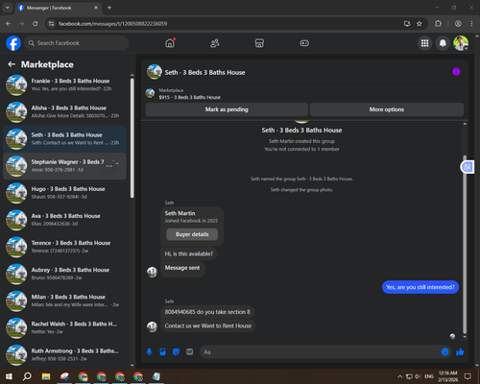The height and width of the screenshot is (384, 480).
Task: Open the Facebook logo home link
Action: [13, 43]
